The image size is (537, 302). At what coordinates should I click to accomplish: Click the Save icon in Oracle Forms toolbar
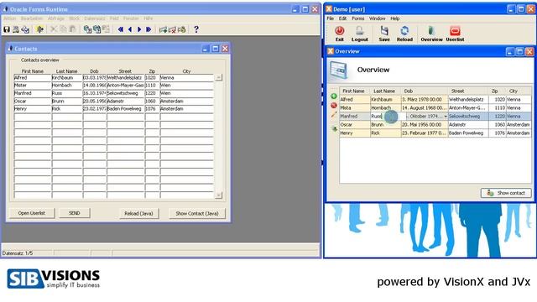coord(7,30)
